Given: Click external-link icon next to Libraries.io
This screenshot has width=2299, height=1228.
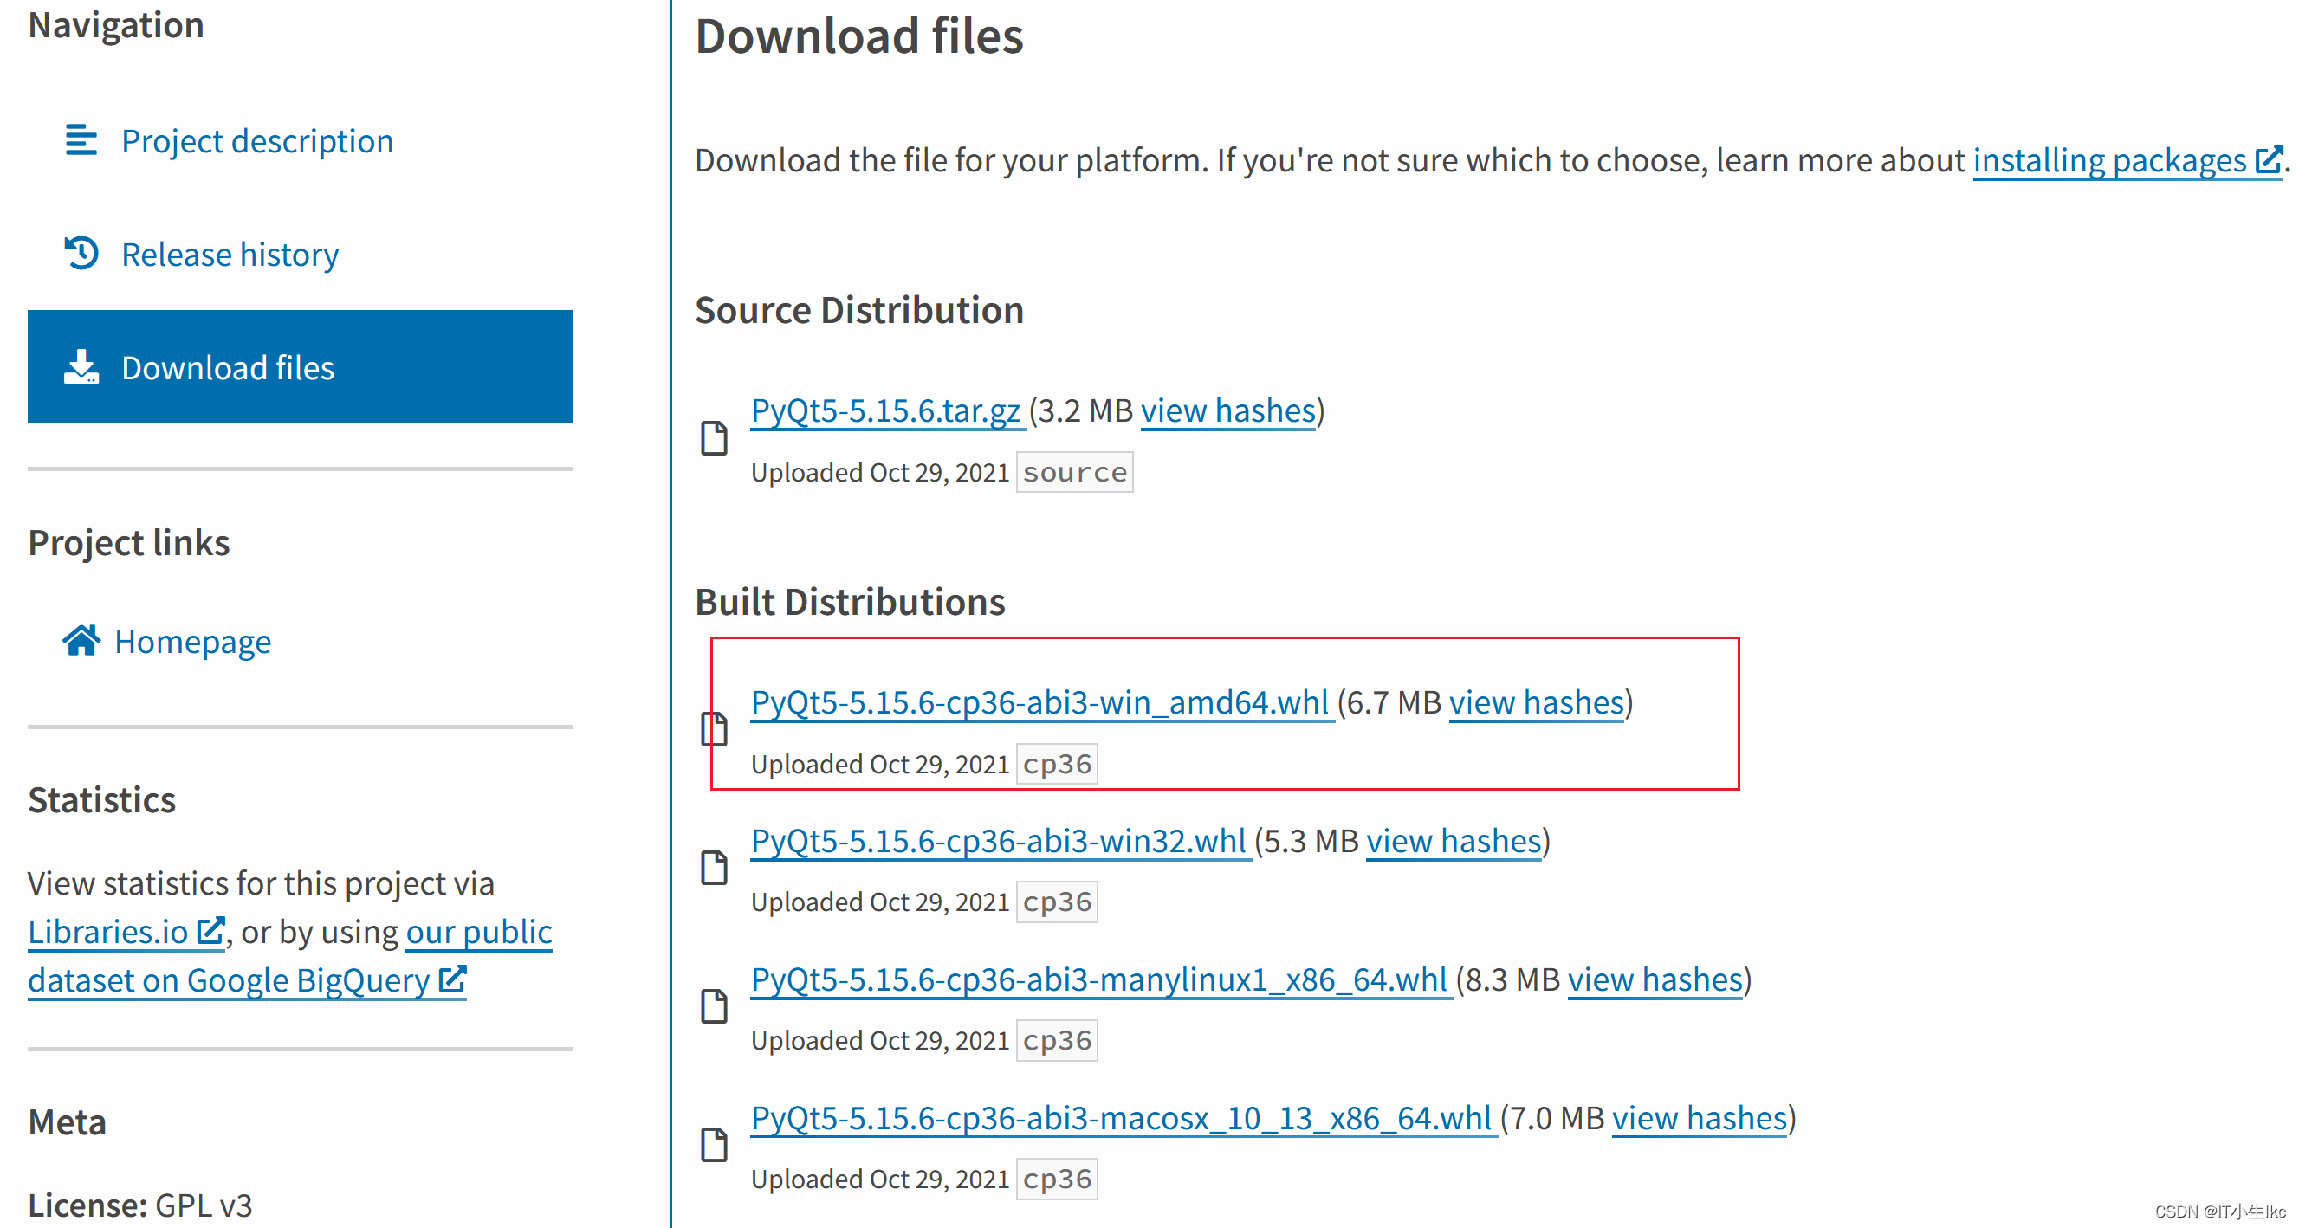Looking at the screenshot, I should point(210,931).
